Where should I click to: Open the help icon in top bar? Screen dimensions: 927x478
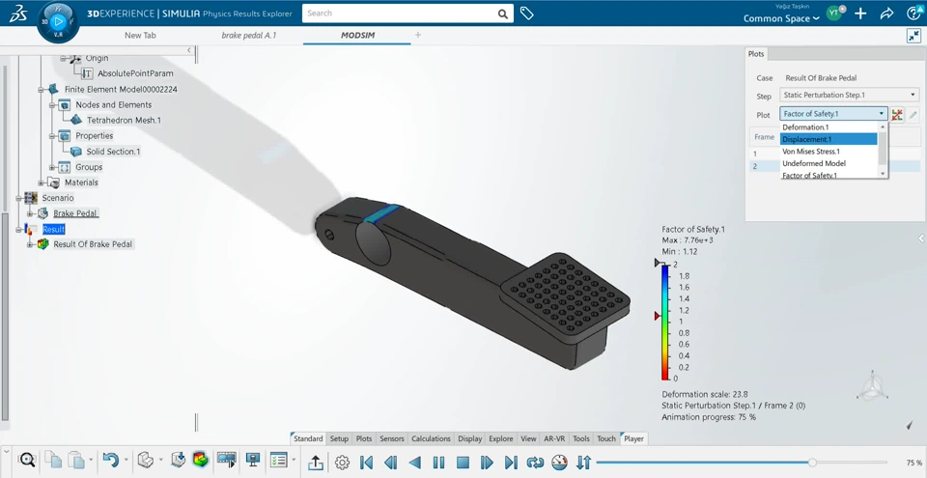click(913, 13)
